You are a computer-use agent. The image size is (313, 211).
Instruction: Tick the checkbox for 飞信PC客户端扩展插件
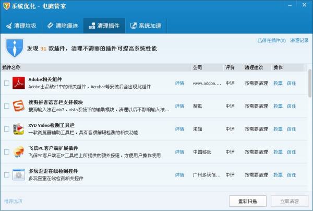pyautogui.click(x=7, y=152)
